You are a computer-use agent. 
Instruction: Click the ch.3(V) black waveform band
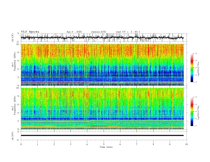102,136
